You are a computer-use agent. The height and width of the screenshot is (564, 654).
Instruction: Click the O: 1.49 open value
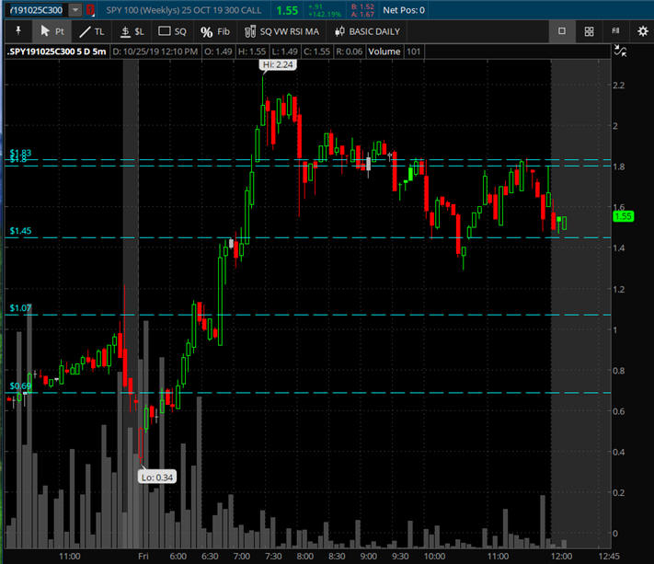[218, 52]
